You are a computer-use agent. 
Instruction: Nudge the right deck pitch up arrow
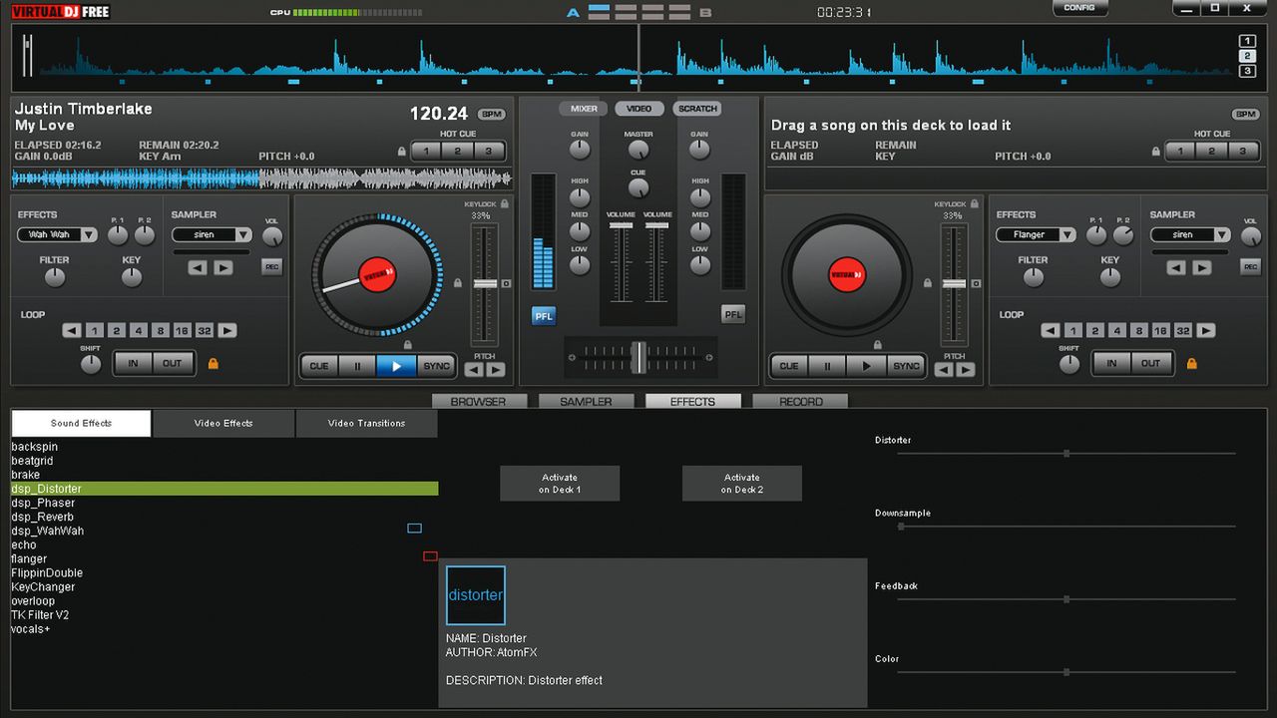point(966,370)
